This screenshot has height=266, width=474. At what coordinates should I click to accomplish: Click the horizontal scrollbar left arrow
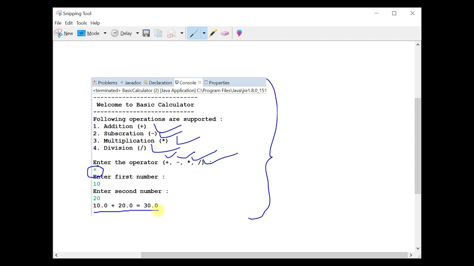(x=56, y=255)
